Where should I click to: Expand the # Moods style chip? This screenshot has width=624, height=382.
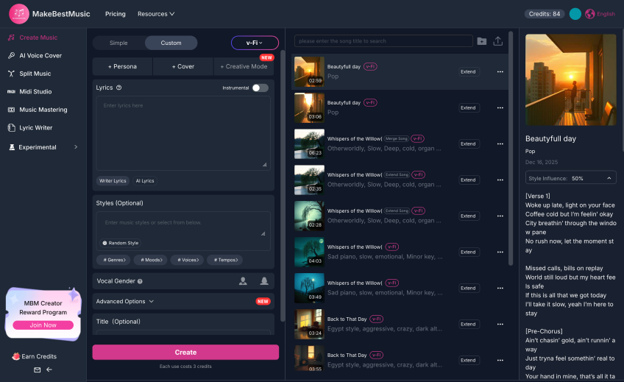pos(152,260)
